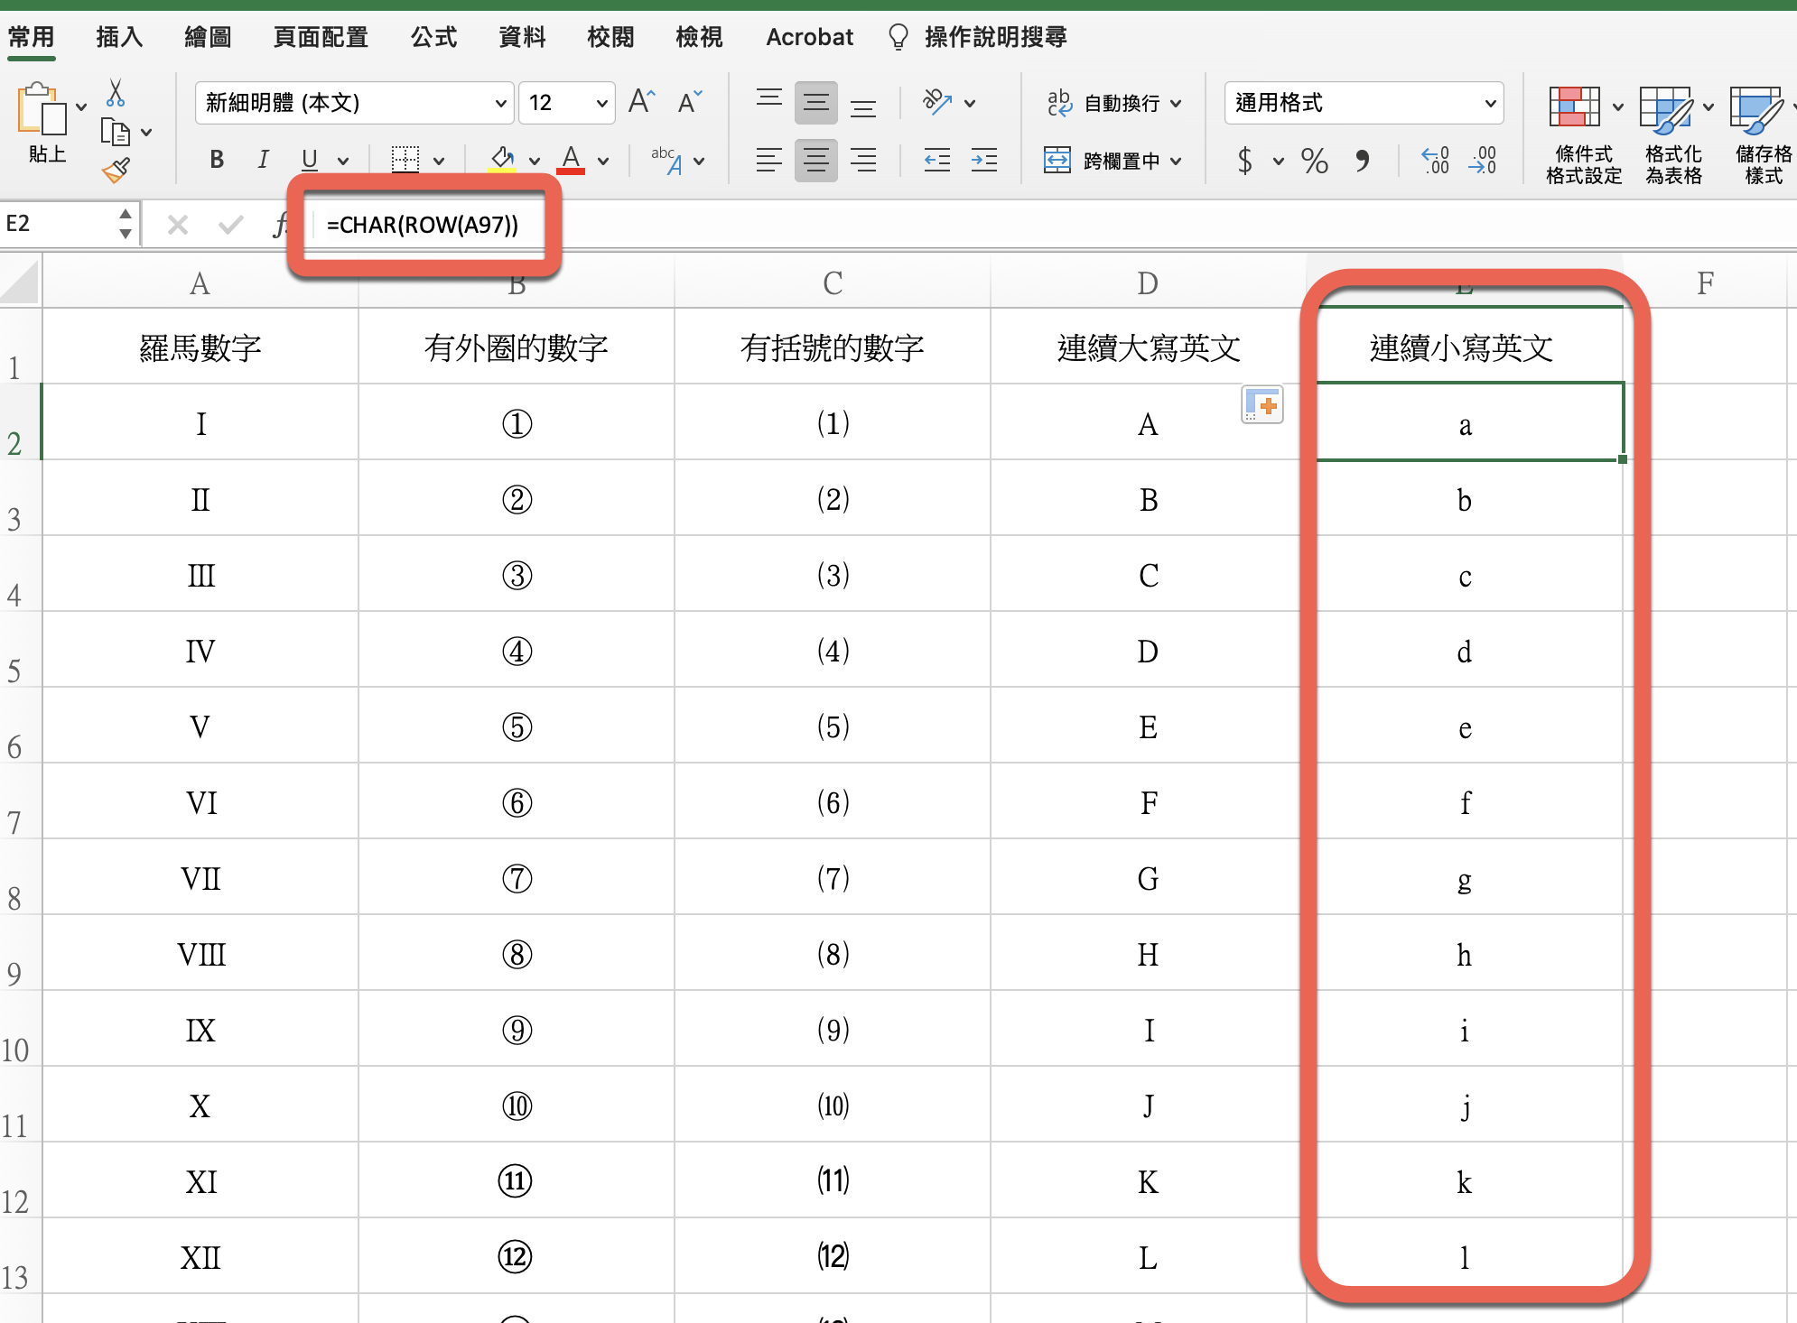Open the 公式 ribbon tab
This screenshot has height=1323, width=1797.
(433, 37)
